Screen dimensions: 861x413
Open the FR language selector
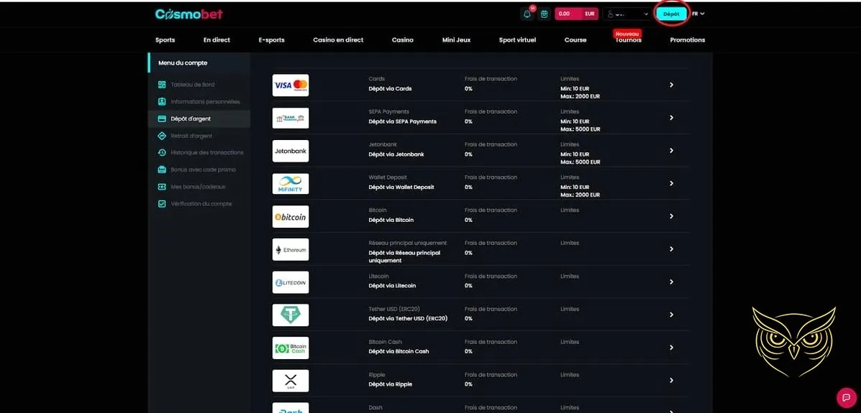[698, 14]
